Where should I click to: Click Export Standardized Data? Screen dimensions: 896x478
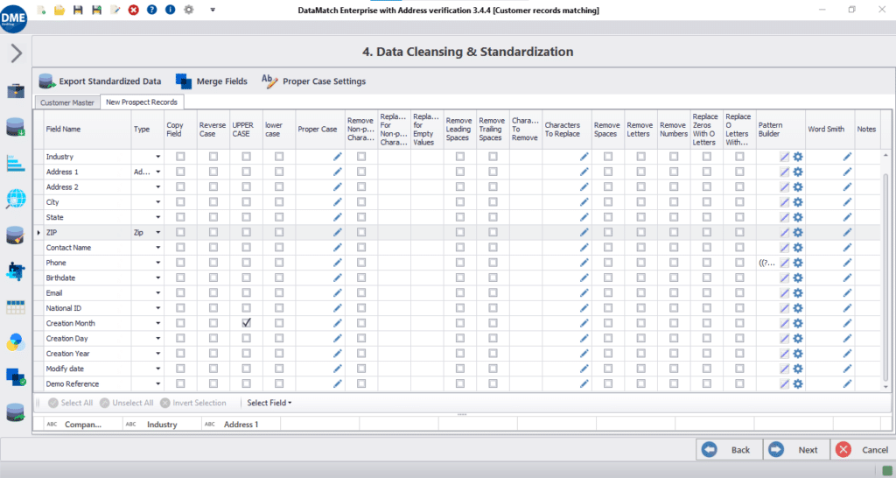point(100,81)
